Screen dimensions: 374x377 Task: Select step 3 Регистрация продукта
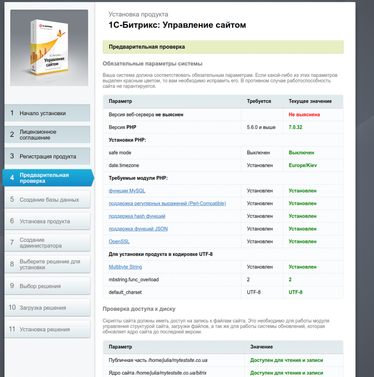[x=47, y=156]
